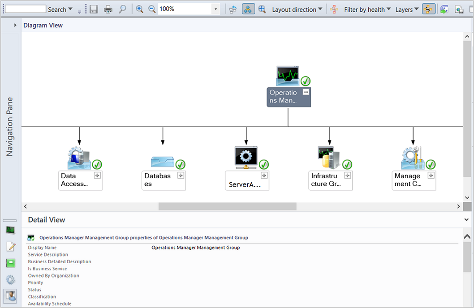Open the zoom percentage dropdown arrow
The image size is (474, 308).
tap(215, 9)
